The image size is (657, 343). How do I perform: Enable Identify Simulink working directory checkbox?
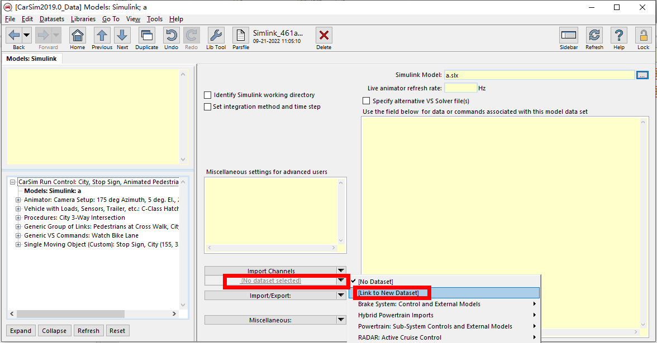point(207,95)
